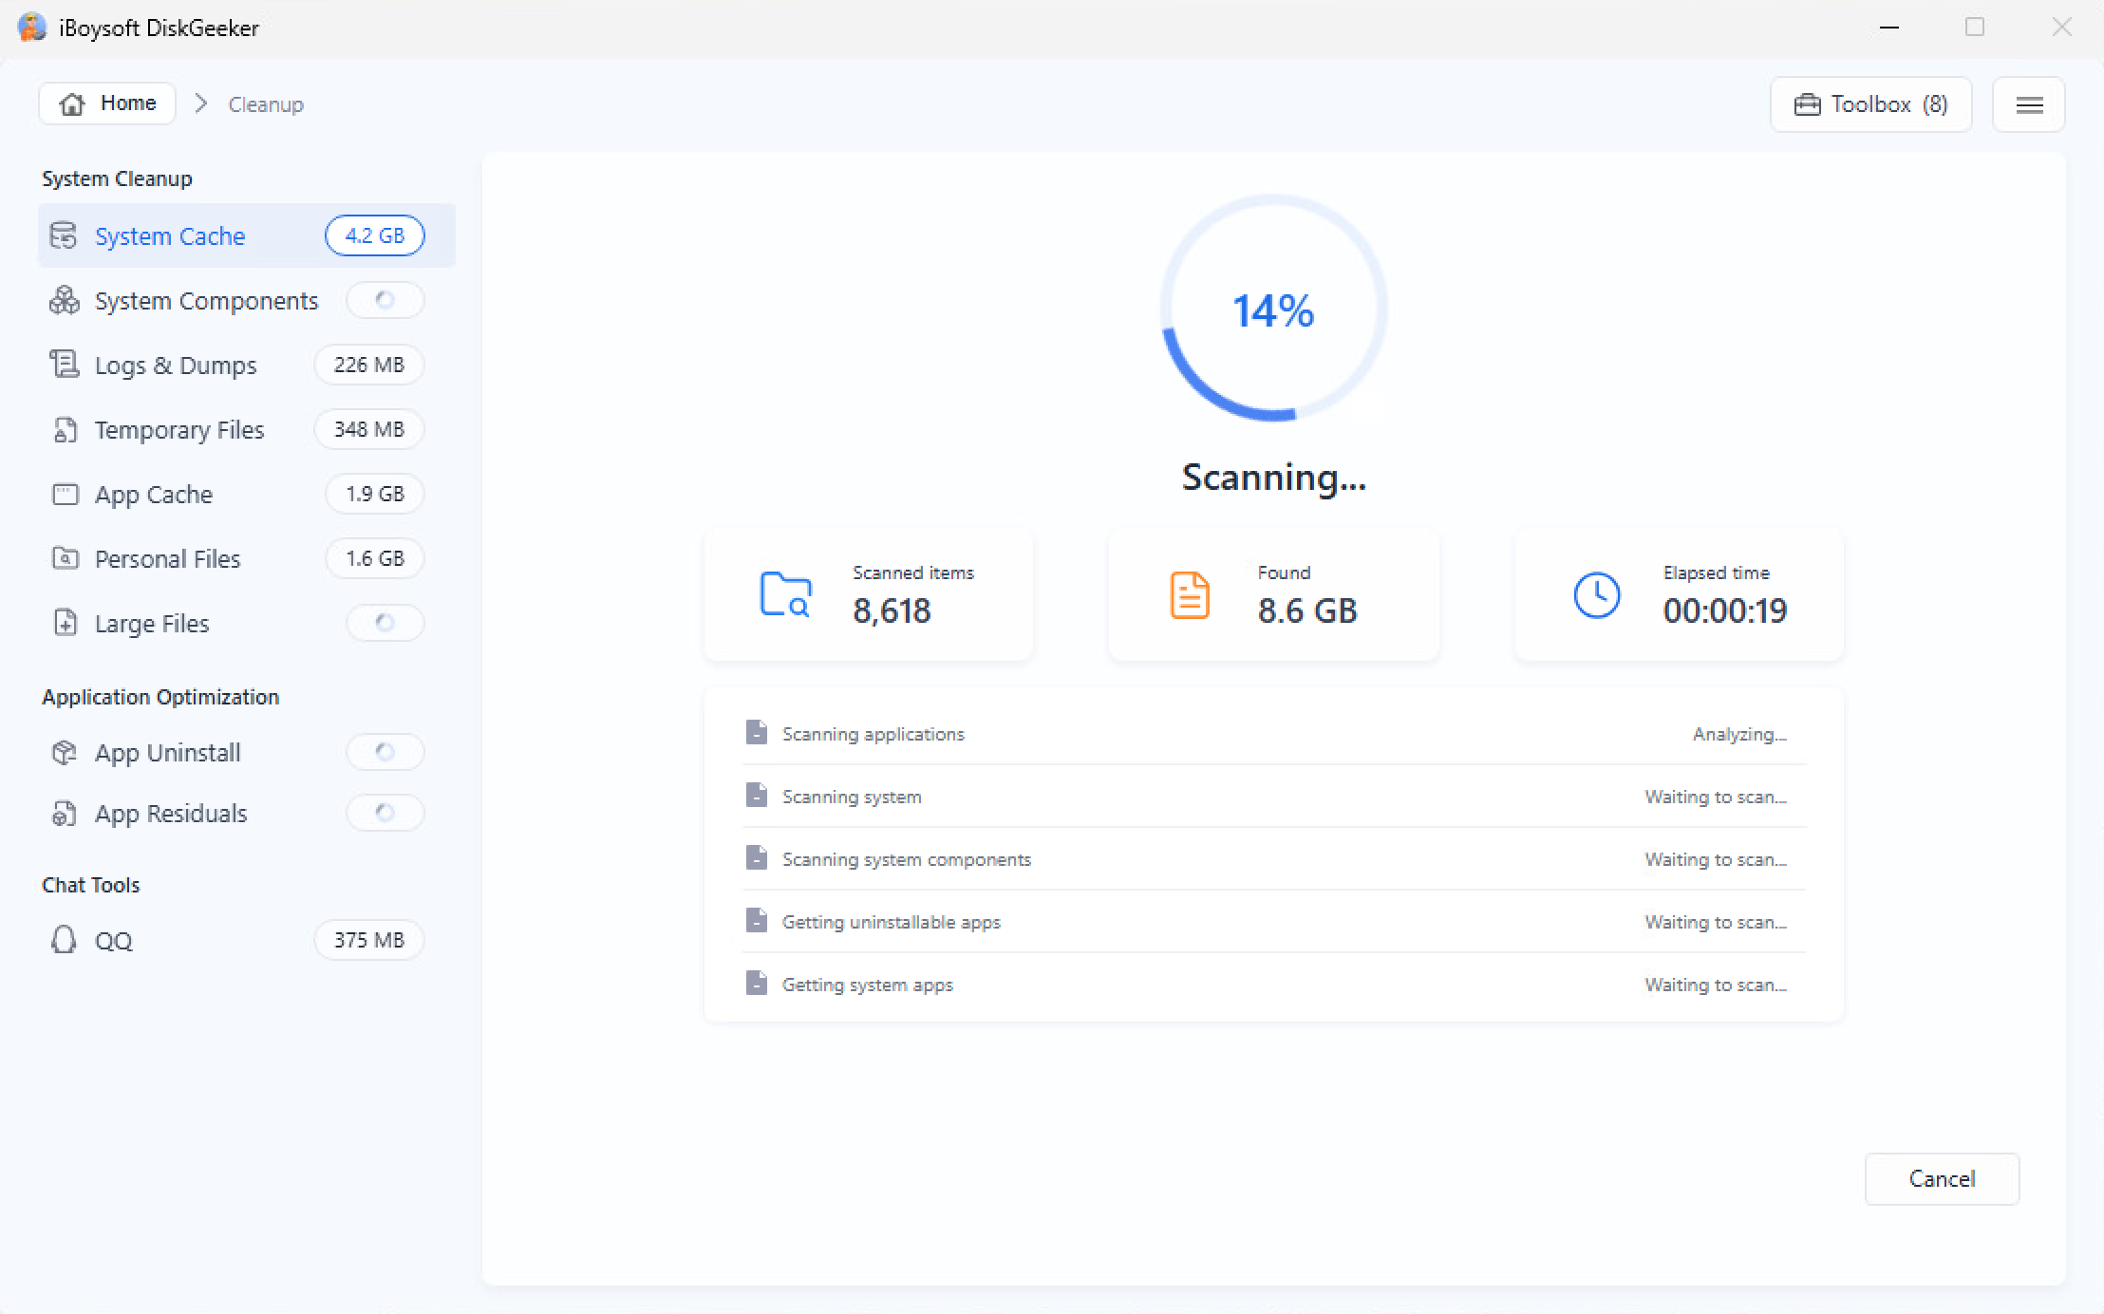Click the 8.6 GB found value

pyautogui.click(x=1307, y=610)
